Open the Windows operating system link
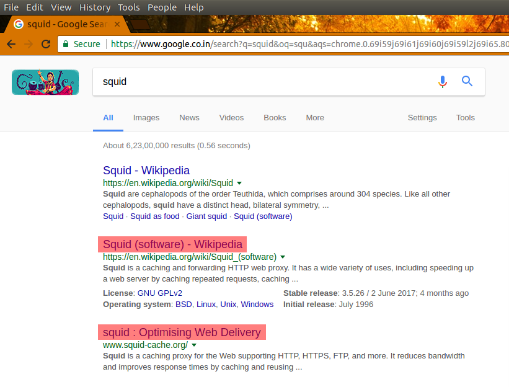The height and width of the screenshot is (387, 509). pos(257,305)
